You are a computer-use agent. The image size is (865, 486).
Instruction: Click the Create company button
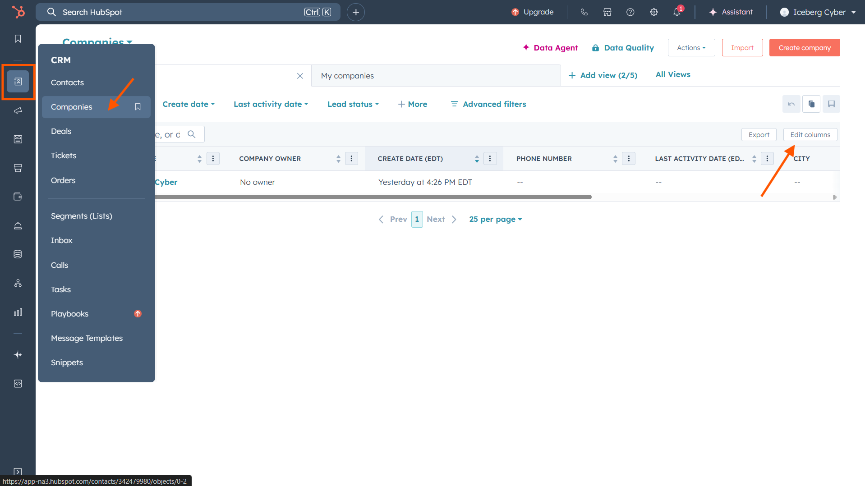(x=805, y=48)
